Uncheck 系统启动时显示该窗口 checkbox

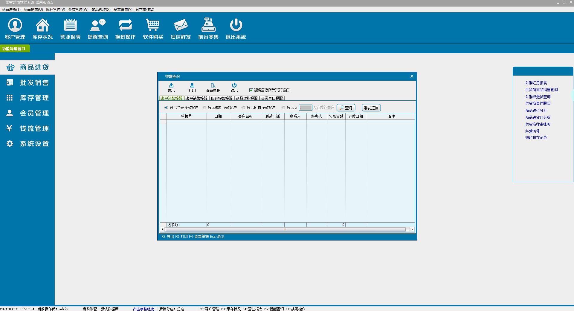pos(251,90)
